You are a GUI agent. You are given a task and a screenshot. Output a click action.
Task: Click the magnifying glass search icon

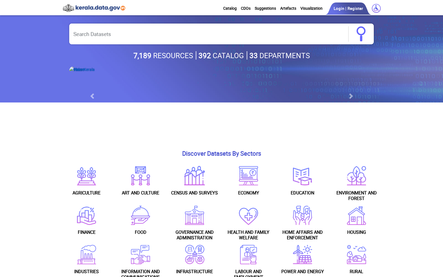pyautogui.click(x=361, y=34)
